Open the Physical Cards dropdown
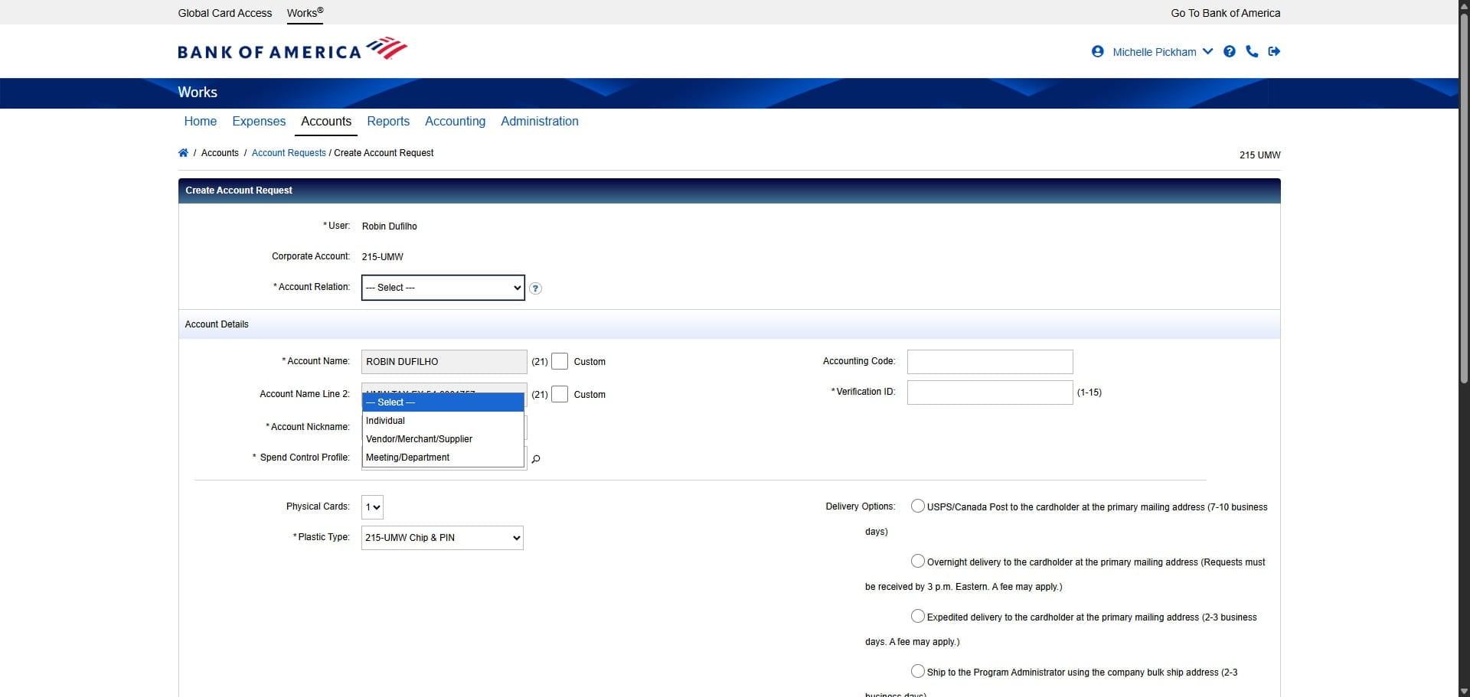Image resolution: width=1470 pixels, height=697 pixels. (x=372, y=506)
